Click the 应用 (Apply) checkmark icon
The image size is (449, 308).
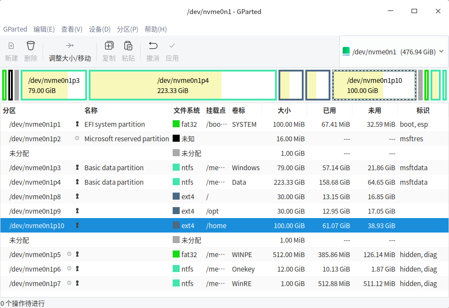tap(172, 45)
